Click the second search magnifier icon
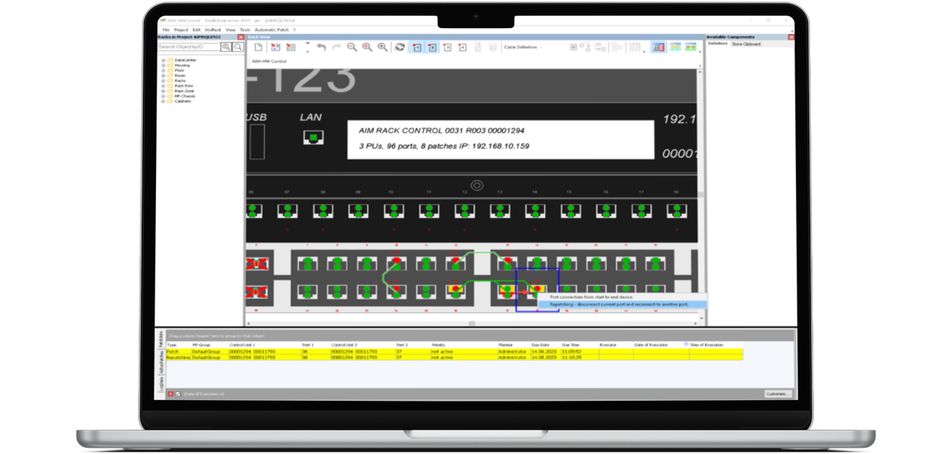The height and width of the screenshot is (454, 952). (x=238, y=47)
